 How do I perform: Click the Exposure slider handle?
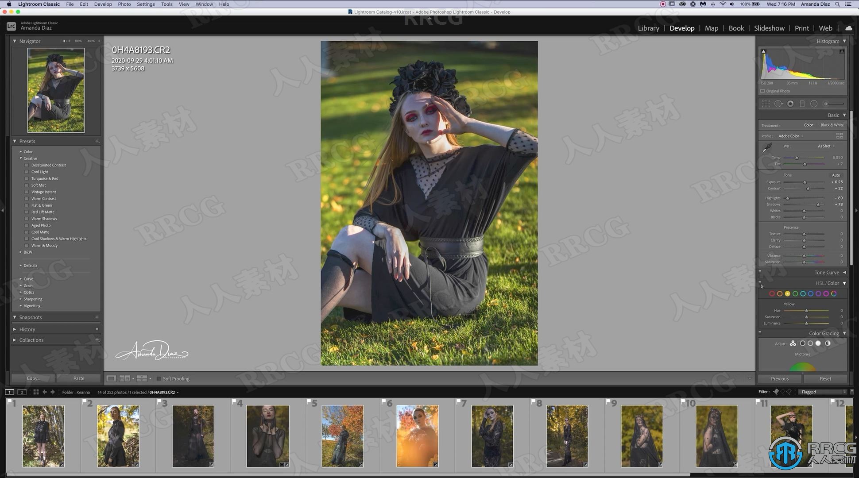pyautogui.click(x=805, y=182)
